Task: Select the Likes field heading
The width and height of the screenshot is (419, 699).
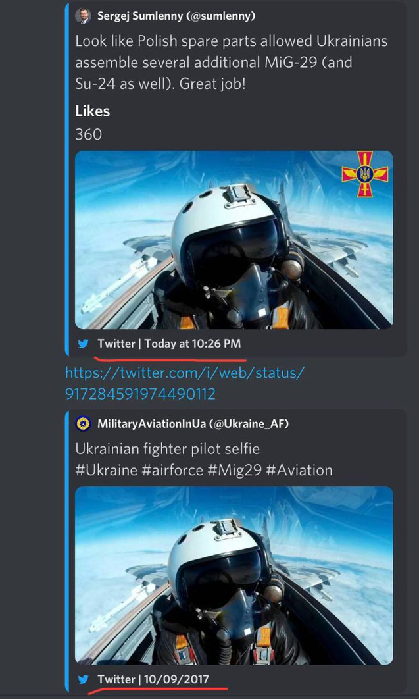Action: tap(93, 111)
